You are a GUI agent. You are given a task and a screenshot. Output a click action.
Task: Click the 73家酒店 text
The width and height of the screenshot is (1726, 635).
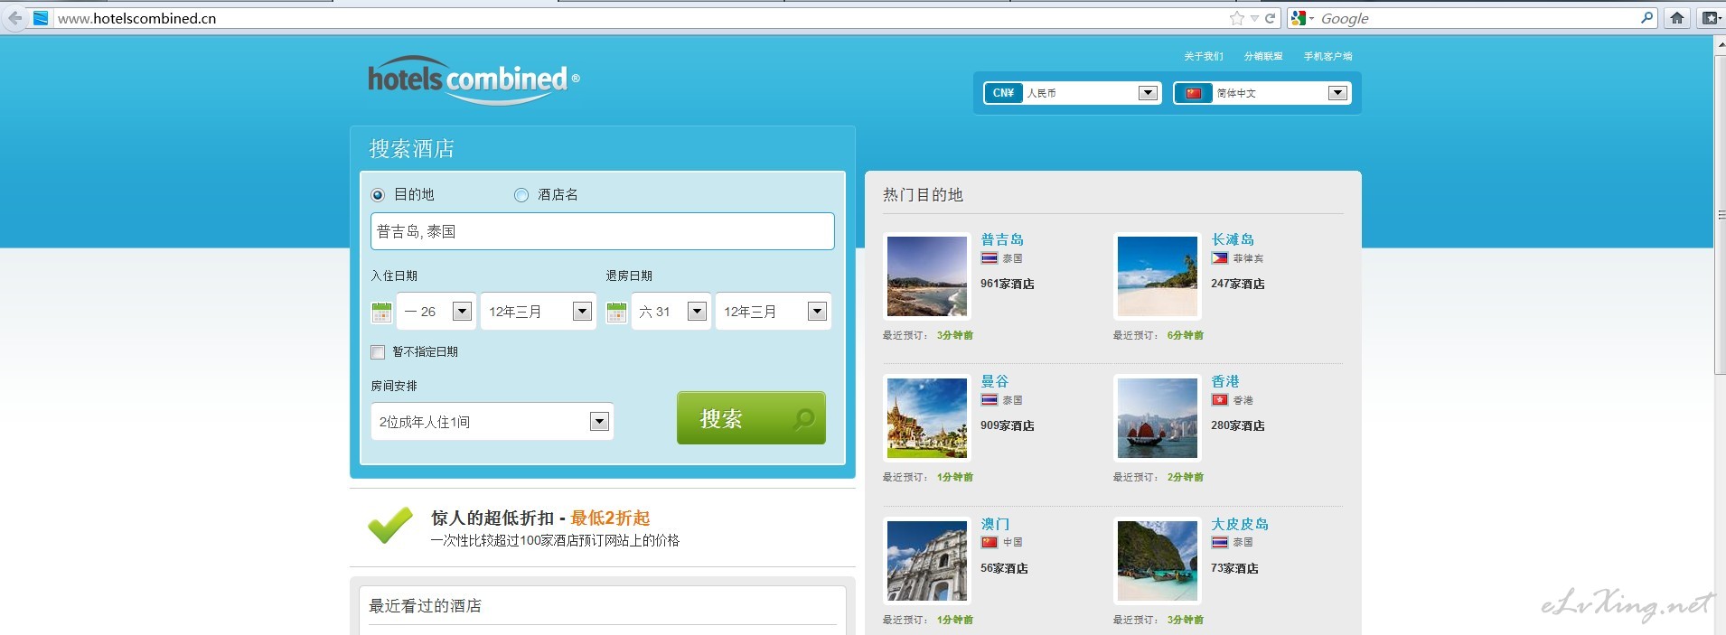point(1234,568)
